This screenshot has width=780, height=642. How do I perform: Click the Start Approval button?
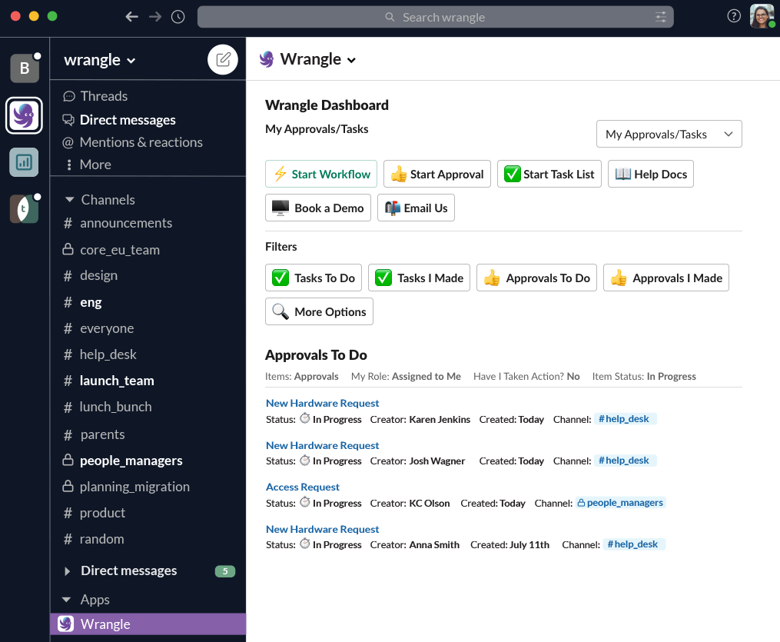pos(436,174)
